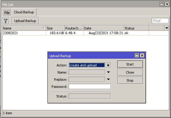Click the Status readout field
This screenshot has height=118, width=171.
[90, 96]
